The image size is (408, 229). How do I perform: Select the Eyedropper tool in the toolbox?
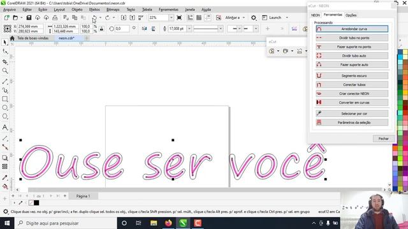pos(4,177)
